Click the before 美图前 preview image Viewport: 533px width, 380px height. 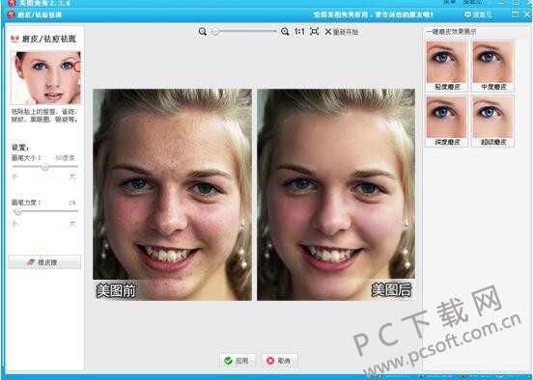pos(172,195)
